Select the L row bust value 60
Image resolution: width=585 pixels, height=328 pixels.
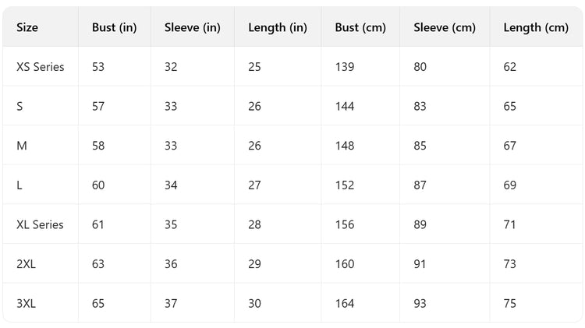pyautogui.click(x=98, y=185)
